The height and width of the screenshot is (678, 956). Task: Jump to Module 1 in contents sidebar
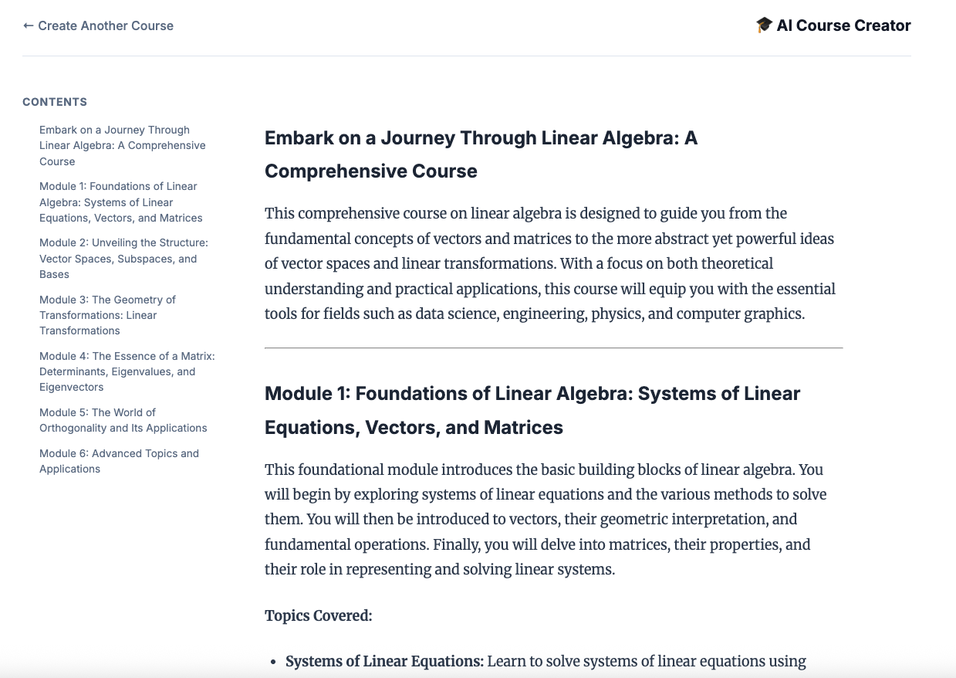click(x=120, y=202)
